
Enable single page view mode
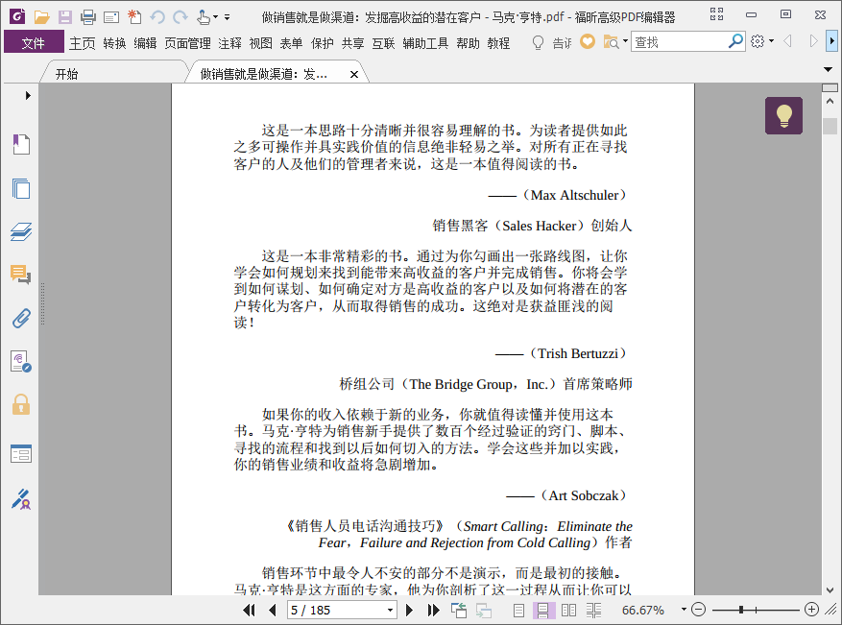(518, 610)
